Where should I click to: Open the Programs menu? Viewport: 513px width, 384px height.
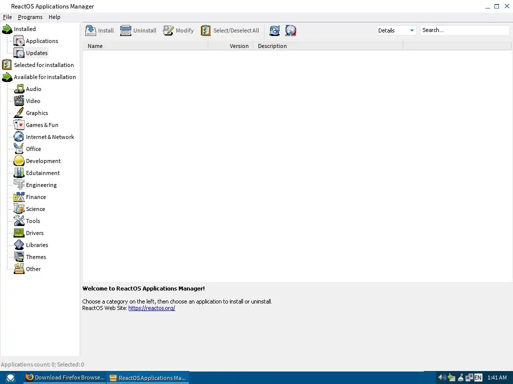click(30, 17)
